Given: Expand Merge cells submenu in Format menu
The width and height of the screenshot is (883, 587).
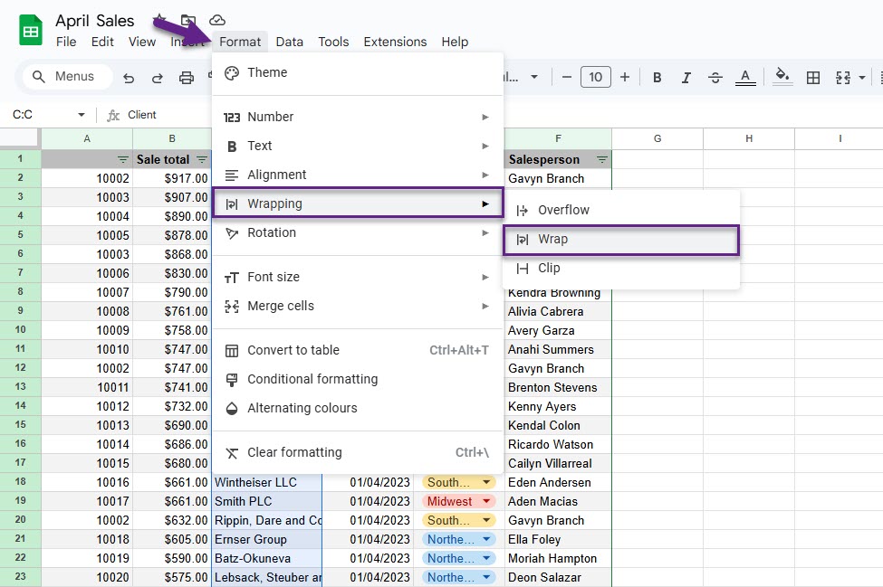Looking at the screenshot, I should pos(358,306).
